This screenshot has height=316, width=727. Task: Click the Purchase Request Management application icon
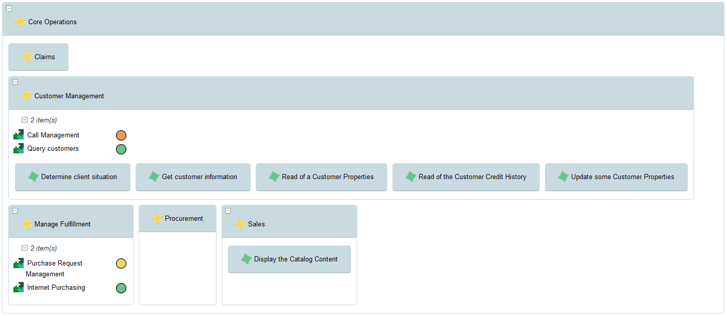point(19,263)
